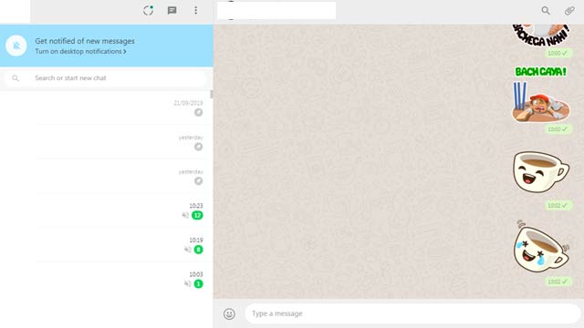Click the laughing tea cup sticker

click(541, 171)
